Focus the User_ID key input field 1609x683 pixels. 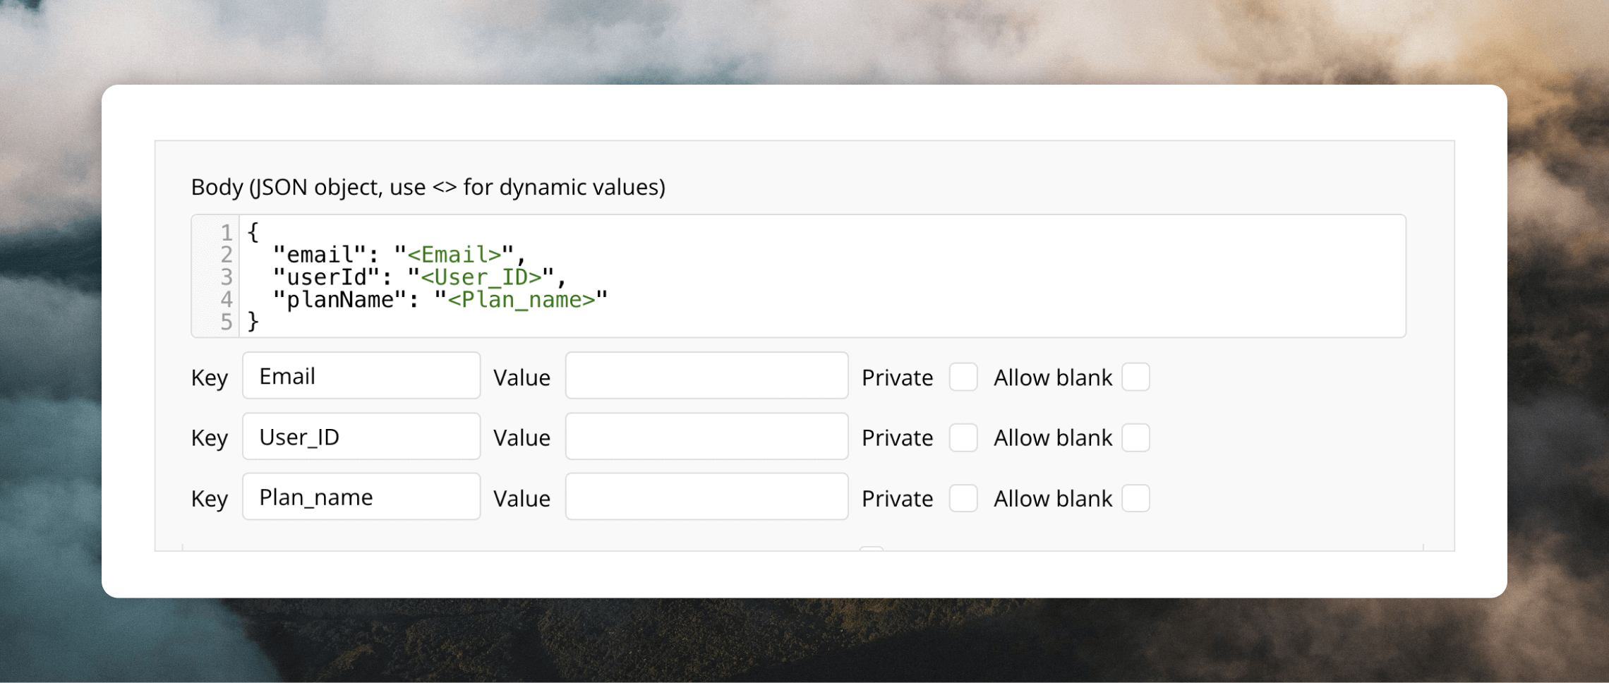361,437
